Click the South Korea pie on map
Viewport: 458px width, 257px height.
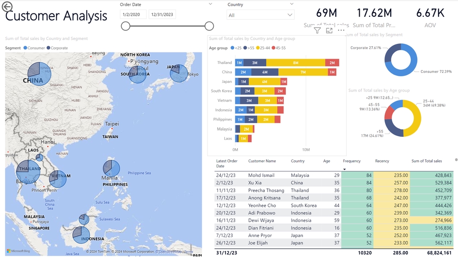137,74
